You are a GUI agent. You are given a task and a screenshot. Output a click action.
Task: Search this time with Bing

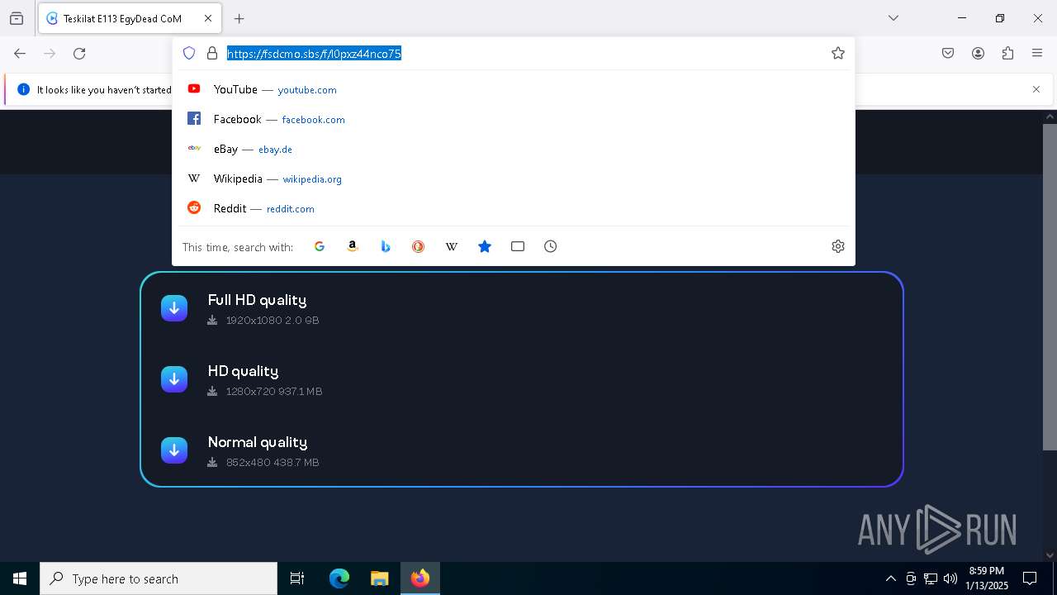(x=386, y=246)
